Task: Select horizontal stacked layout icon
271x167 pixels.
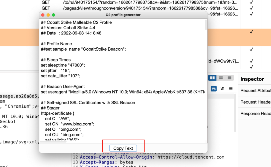Action: [x=221, y=78]
